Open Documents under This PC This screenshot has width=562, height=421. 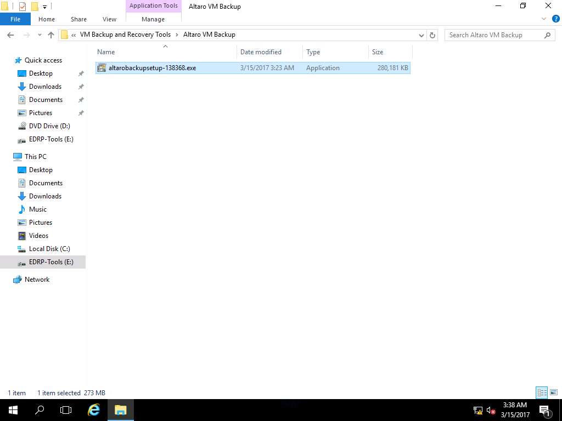(x=46, y=183)
